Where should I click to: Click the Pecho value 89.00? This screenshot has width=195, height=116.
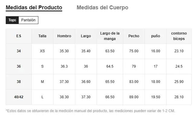(134, 97)
